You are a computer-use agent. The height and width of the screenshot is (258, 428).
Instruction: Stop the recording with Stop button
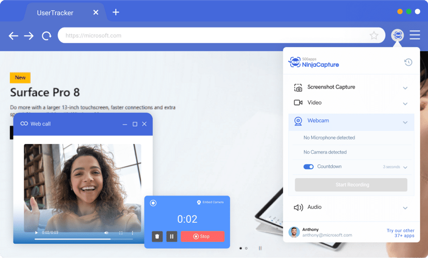pyautogui.click(x=202, y=237)
